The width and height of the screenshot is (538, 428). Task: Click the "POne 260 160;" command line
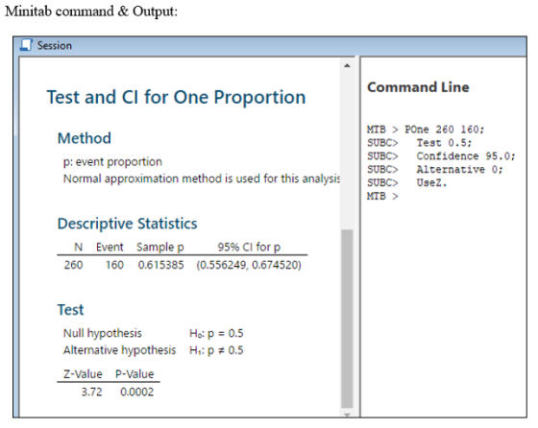tap(426, 130)
